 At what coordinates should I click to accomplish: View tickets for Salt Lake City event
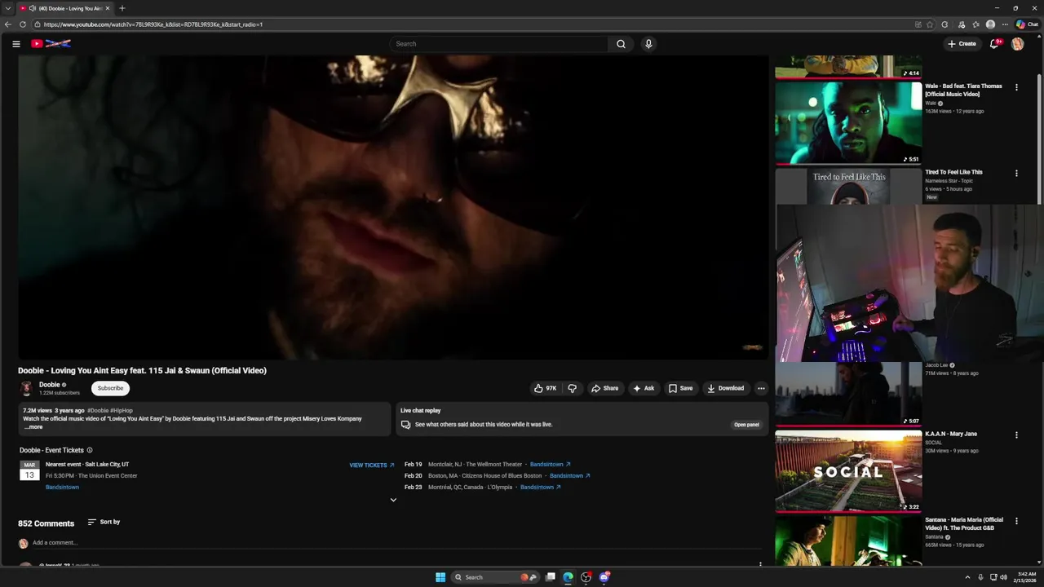tap(372, 466)
